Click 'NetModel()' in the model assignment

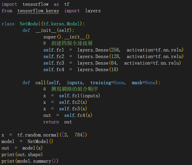40,141
